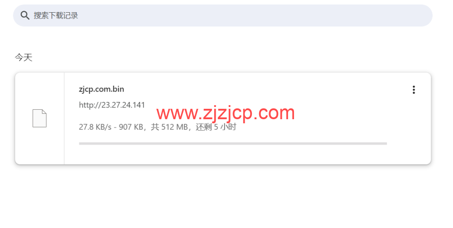Click the http://23.27.24.141 source URL

[112, 105]
